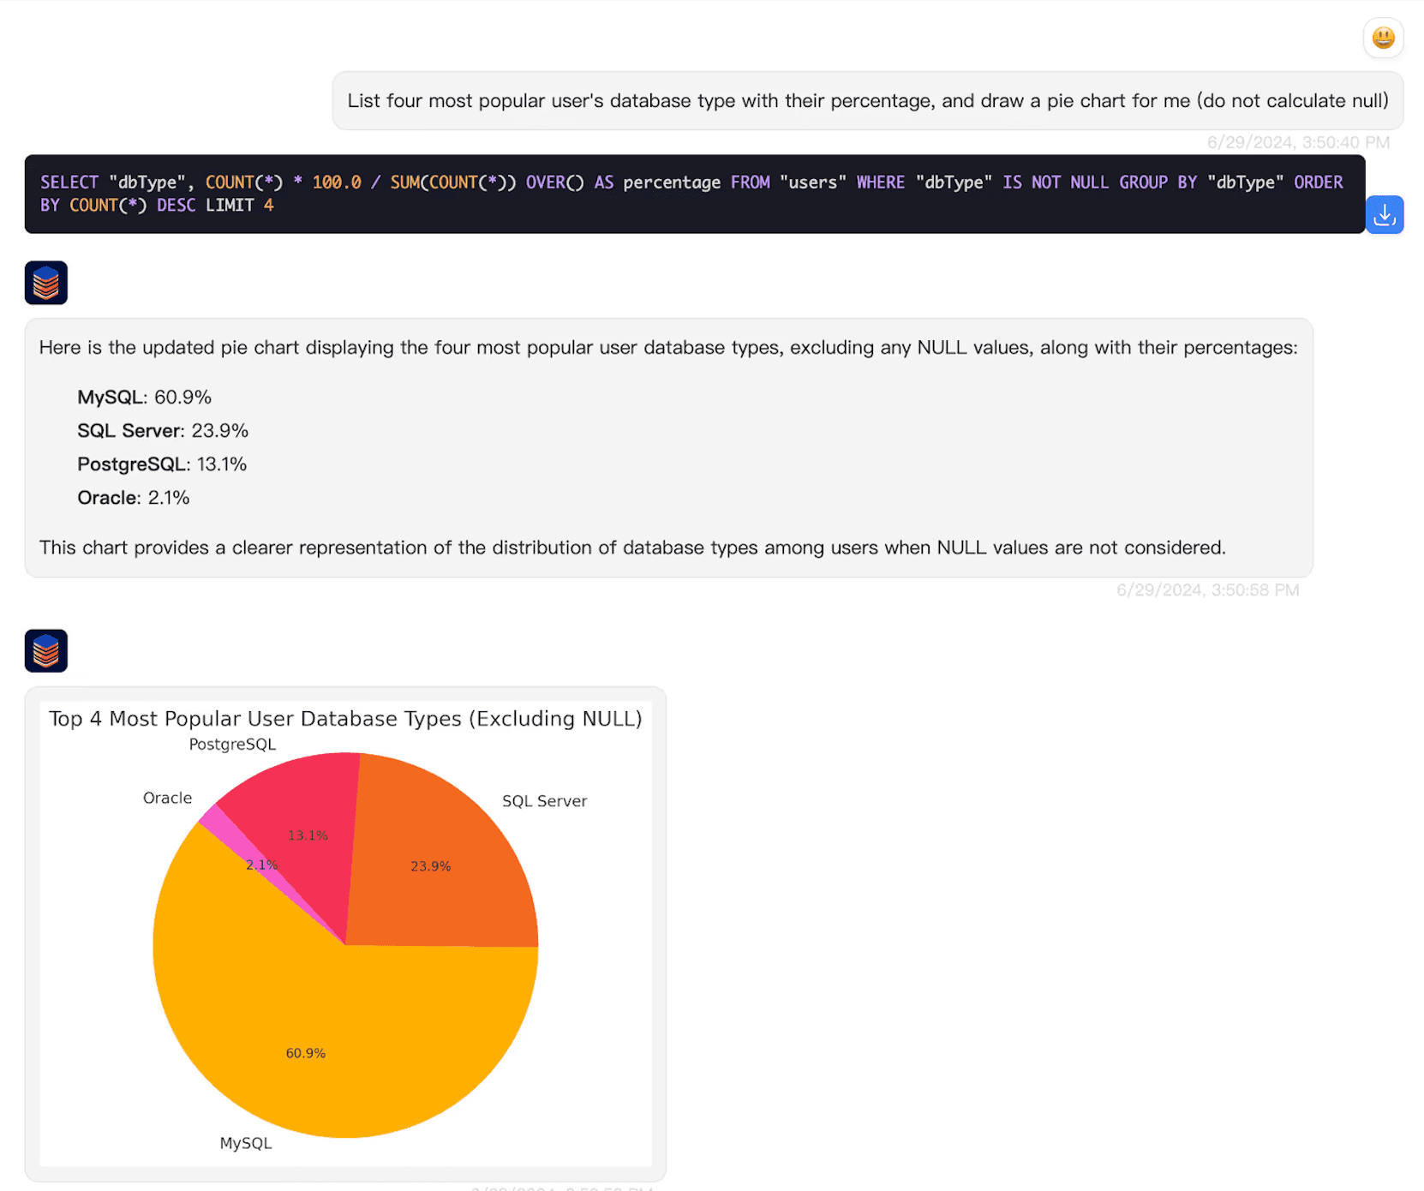
Task: Click the AI assistant database avatar icon
Action: pos(45,283)
